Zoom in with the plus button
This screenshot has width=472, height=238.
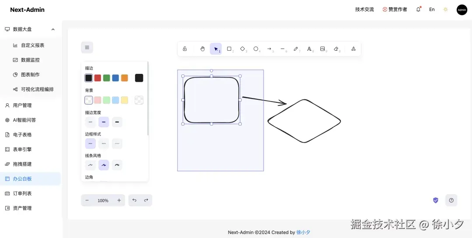[x=119, y=200]
